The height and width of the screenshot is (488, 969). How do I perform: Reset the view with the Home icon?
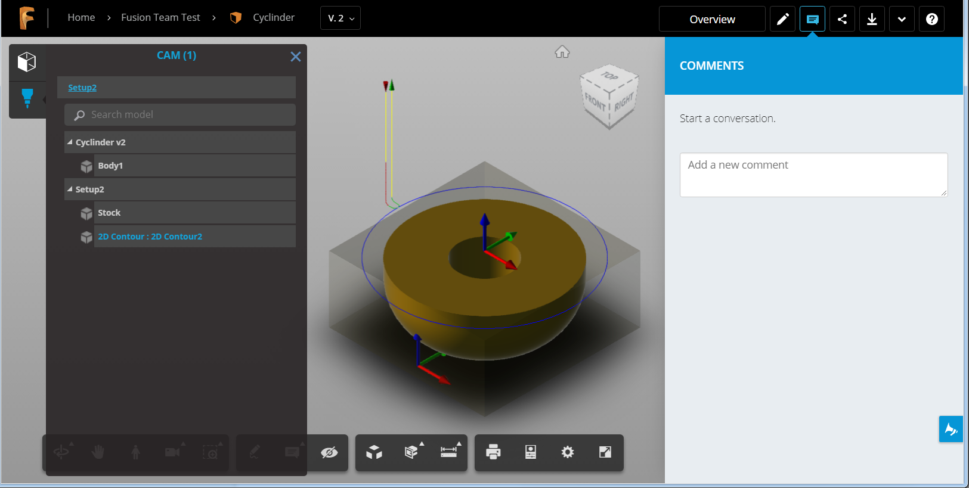click(x=562, y=52)
